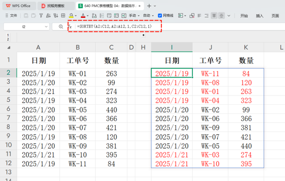Click cell I6 showing 2025/1/20

(x=172, y=110)
